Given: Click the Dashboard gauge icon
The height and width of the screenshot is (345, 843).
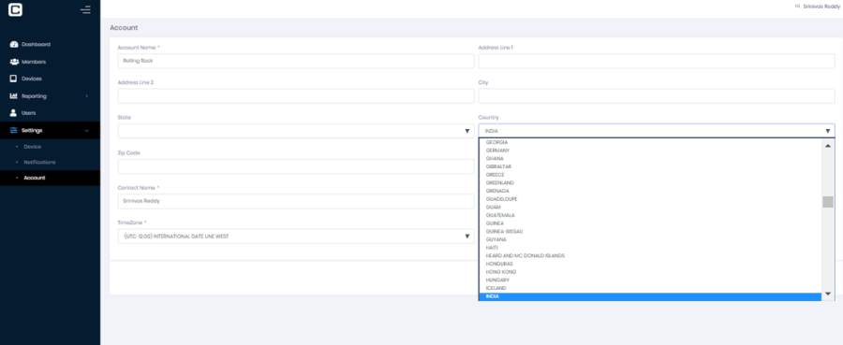Looking at the screenshot, I should (x=14, y=45).
